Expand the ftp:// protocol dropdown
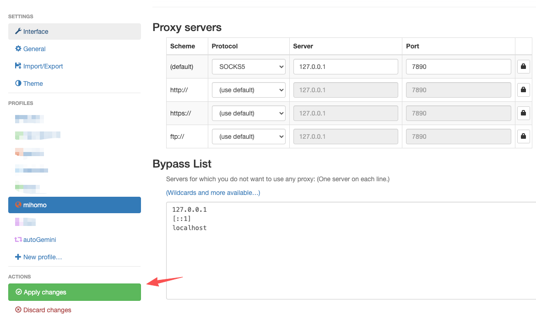Viewport: 536px width, 320px height. click(x=249, y=136)
